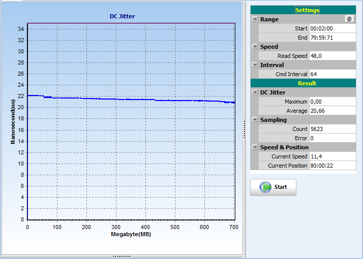Image resolution: width=363 pixels, height=259 pixels.
Task: Collapse the Range section
Action: [x=255, y=19]
